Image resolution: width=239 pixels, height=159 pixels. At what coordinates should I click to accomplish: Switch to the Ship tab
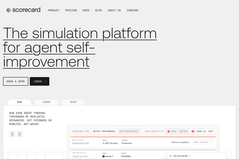click(73, 102)
